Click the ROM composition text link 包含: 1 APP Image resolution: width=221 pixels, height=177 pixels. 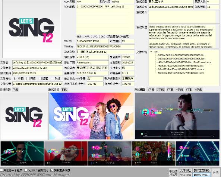click(103, 36)
